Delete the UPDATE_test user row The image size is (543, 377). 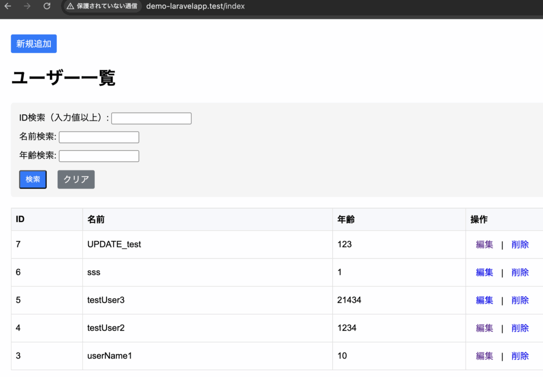520,245
